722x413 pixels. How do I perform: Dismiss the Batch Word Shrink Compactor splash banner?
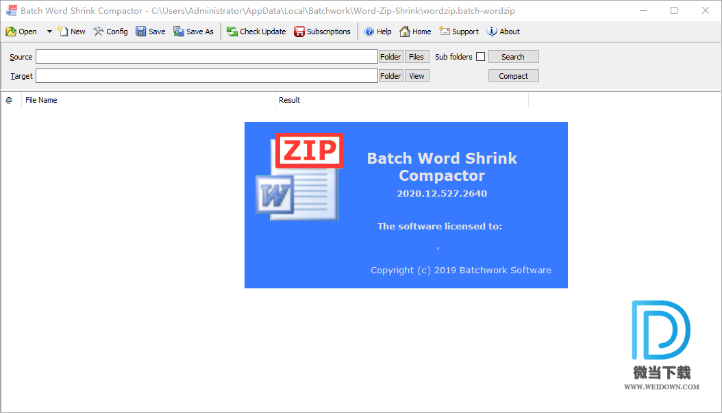[x=406, y=205]
